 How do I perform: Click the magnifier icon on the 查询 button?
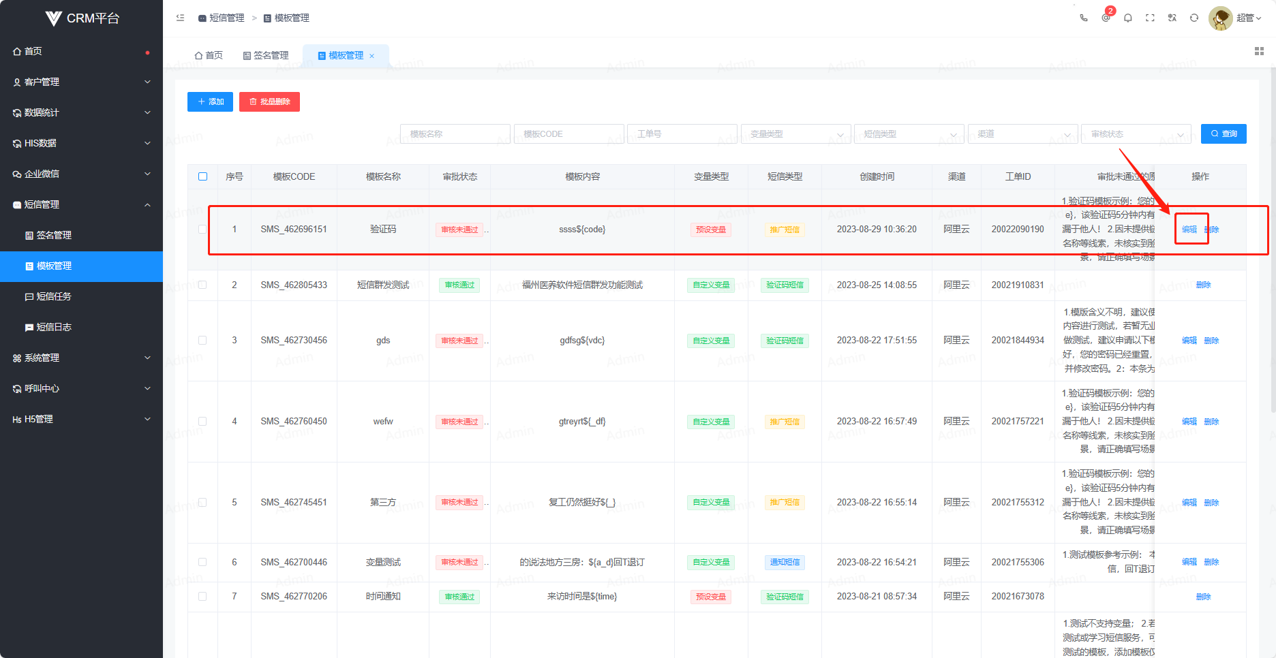coord(1215,134)
